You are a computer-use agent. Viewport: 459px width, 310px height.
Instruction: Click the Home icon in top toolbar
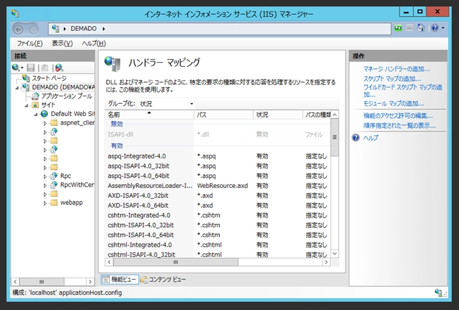tap(421, 28)
